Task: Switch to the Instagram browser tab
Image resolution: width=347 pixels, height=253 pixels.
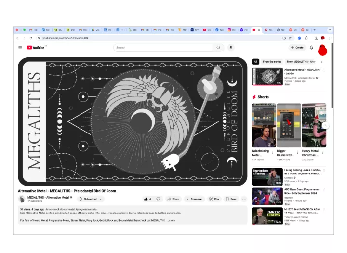Action: pyautogui.click(x=232, y=30)
